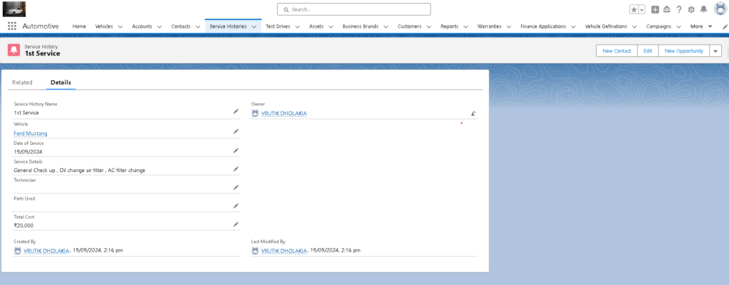Switch to the Related tab
Image resolution: width=729 pixels, height=285 pixels.
[22, 82]
